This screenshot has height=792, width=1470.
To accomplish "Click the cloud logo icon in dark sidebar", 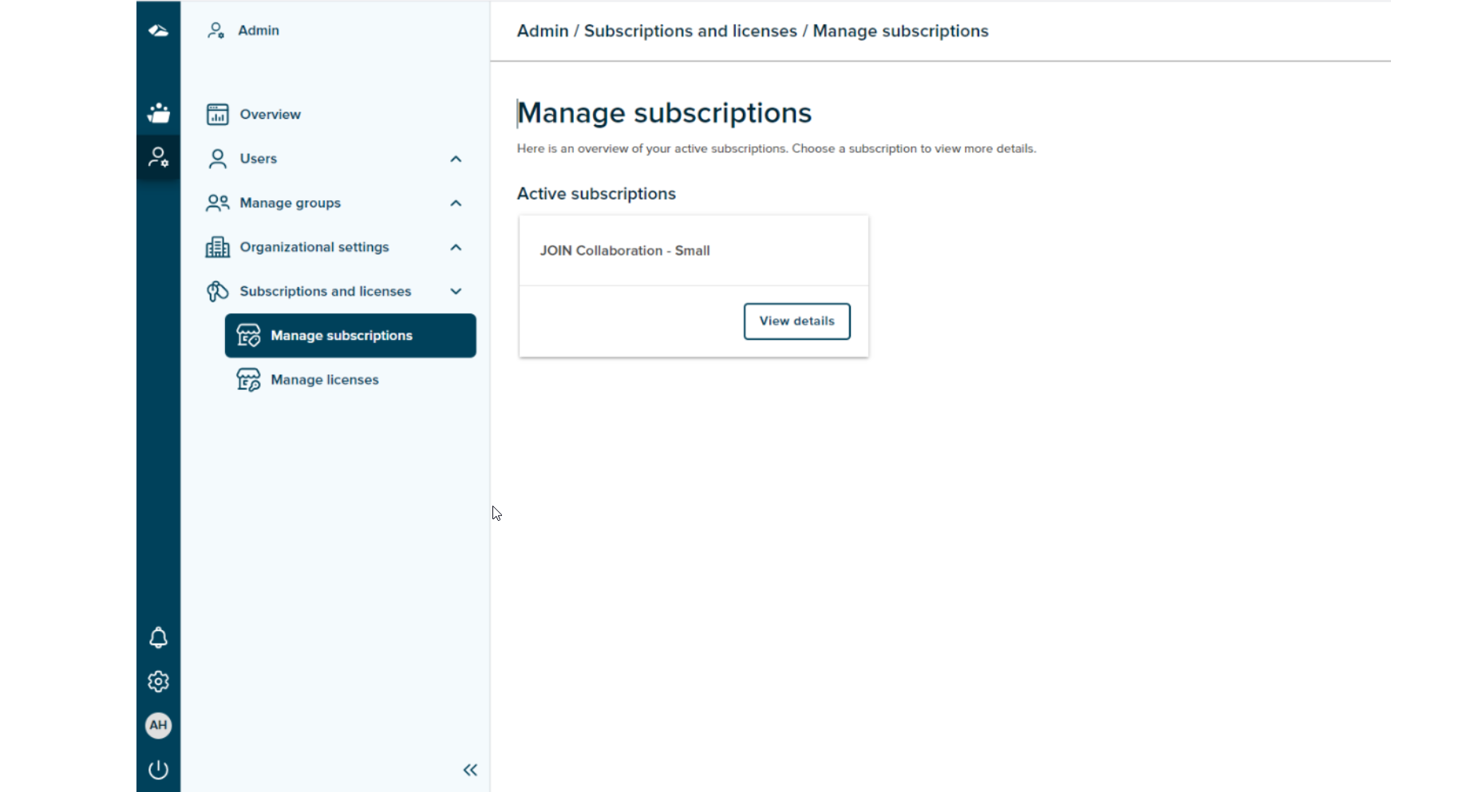I will (158, 31).
